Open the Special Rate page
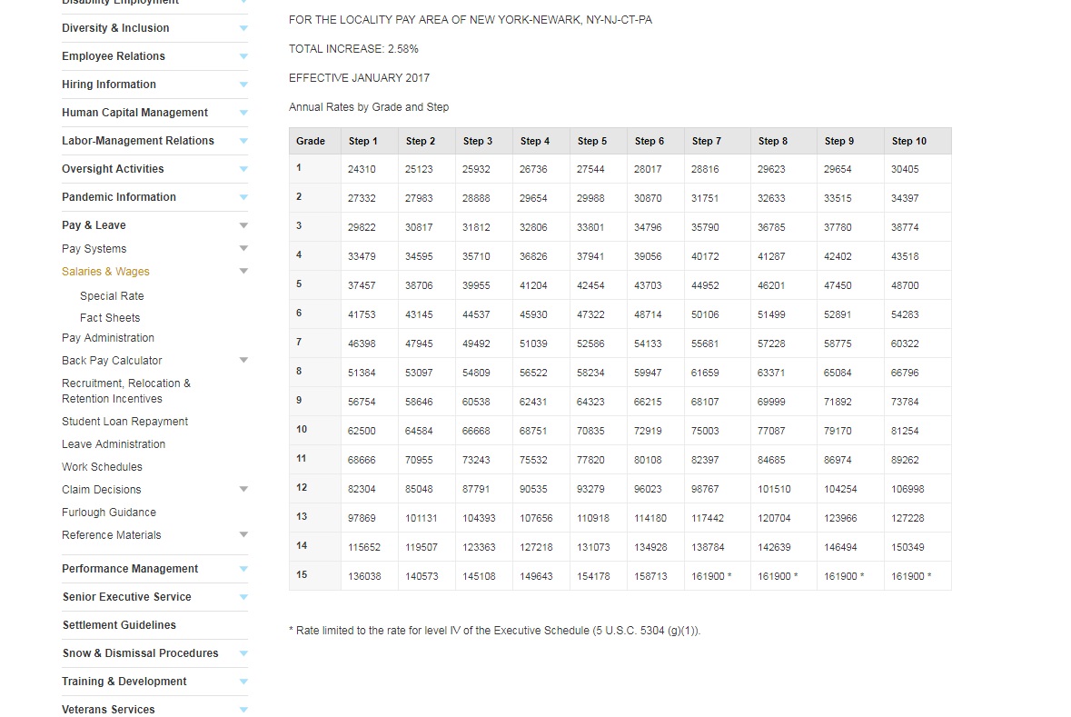The image size is (1071, 717). point(112,296)
